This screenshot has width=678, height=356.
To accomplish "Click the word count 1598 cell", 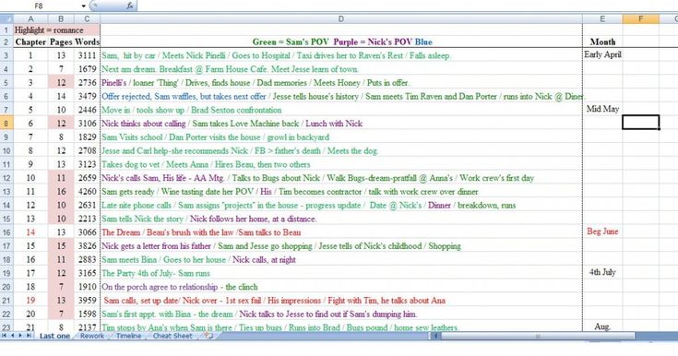I will tap(87, 314).
